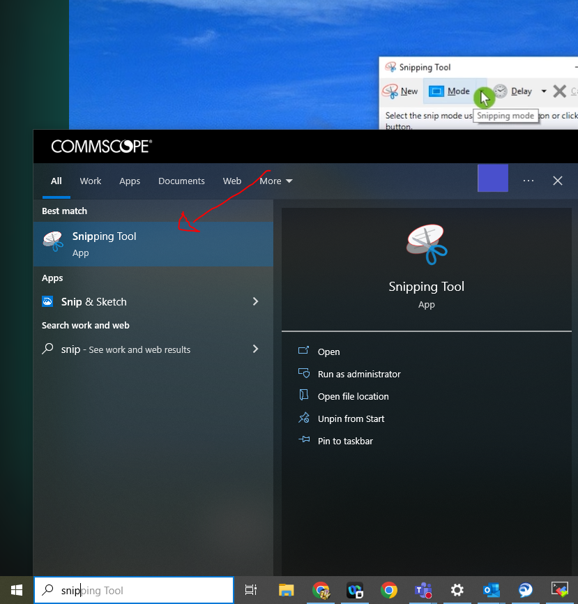Open Task View from the taskbar
This screenshot has width=578, height=604.
[251, 591]
